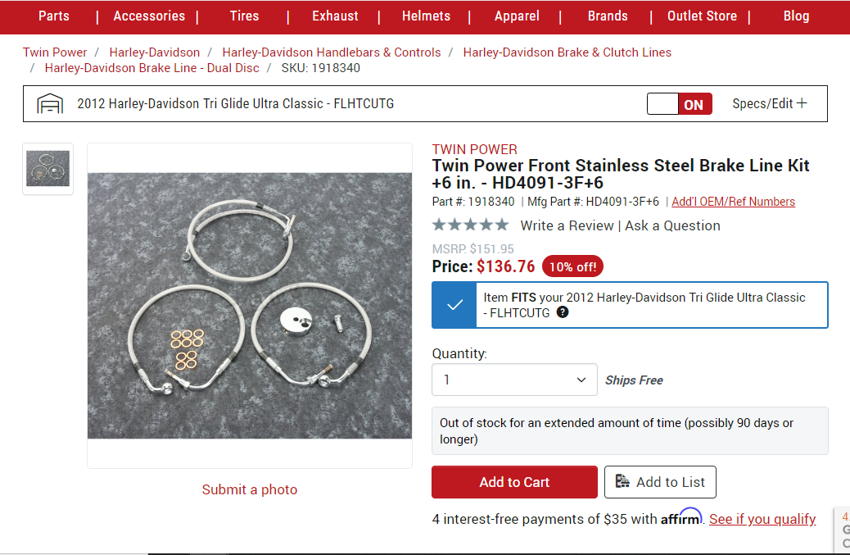This screenshot has width=850, height=555.
Task: Click the fitment help question mark icon
Action: [x=563, y=312]
